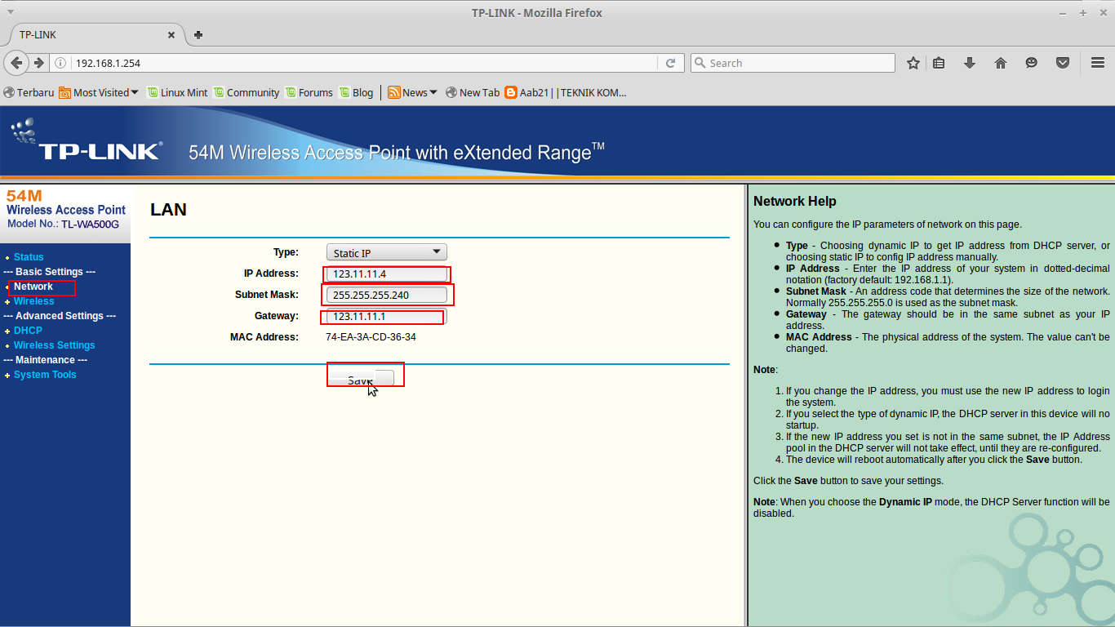
Task: Open Firefox downloads via the arrow icon
Action: click(x=970, y=63)
